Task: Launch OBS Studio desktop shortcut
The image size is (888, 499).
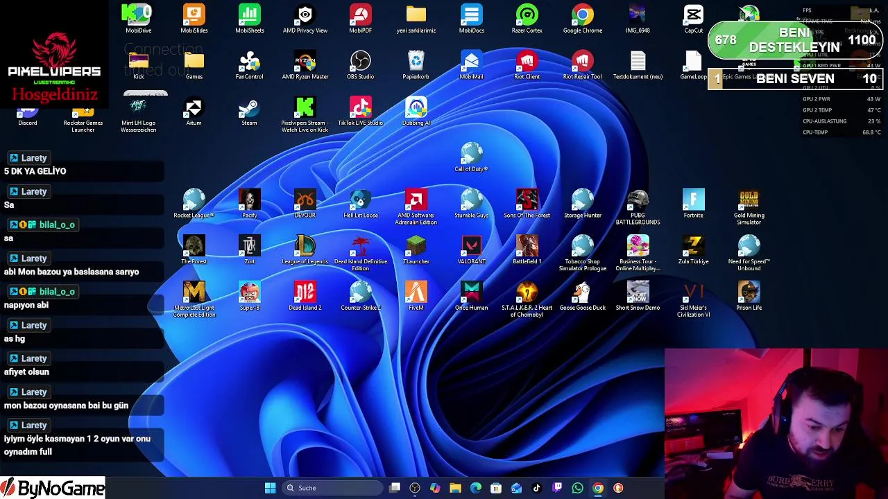Action: coord(360,65)
